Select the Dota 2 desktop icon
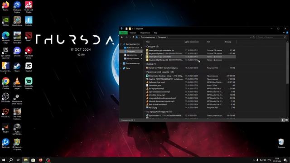290x163 pixels. tap(29, 36)
